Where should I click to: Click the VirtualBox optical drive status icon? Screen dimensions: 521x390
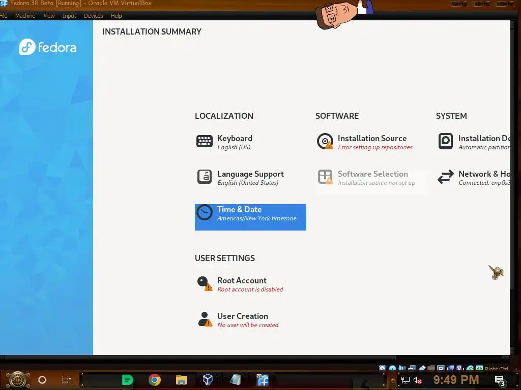point(392,368)
